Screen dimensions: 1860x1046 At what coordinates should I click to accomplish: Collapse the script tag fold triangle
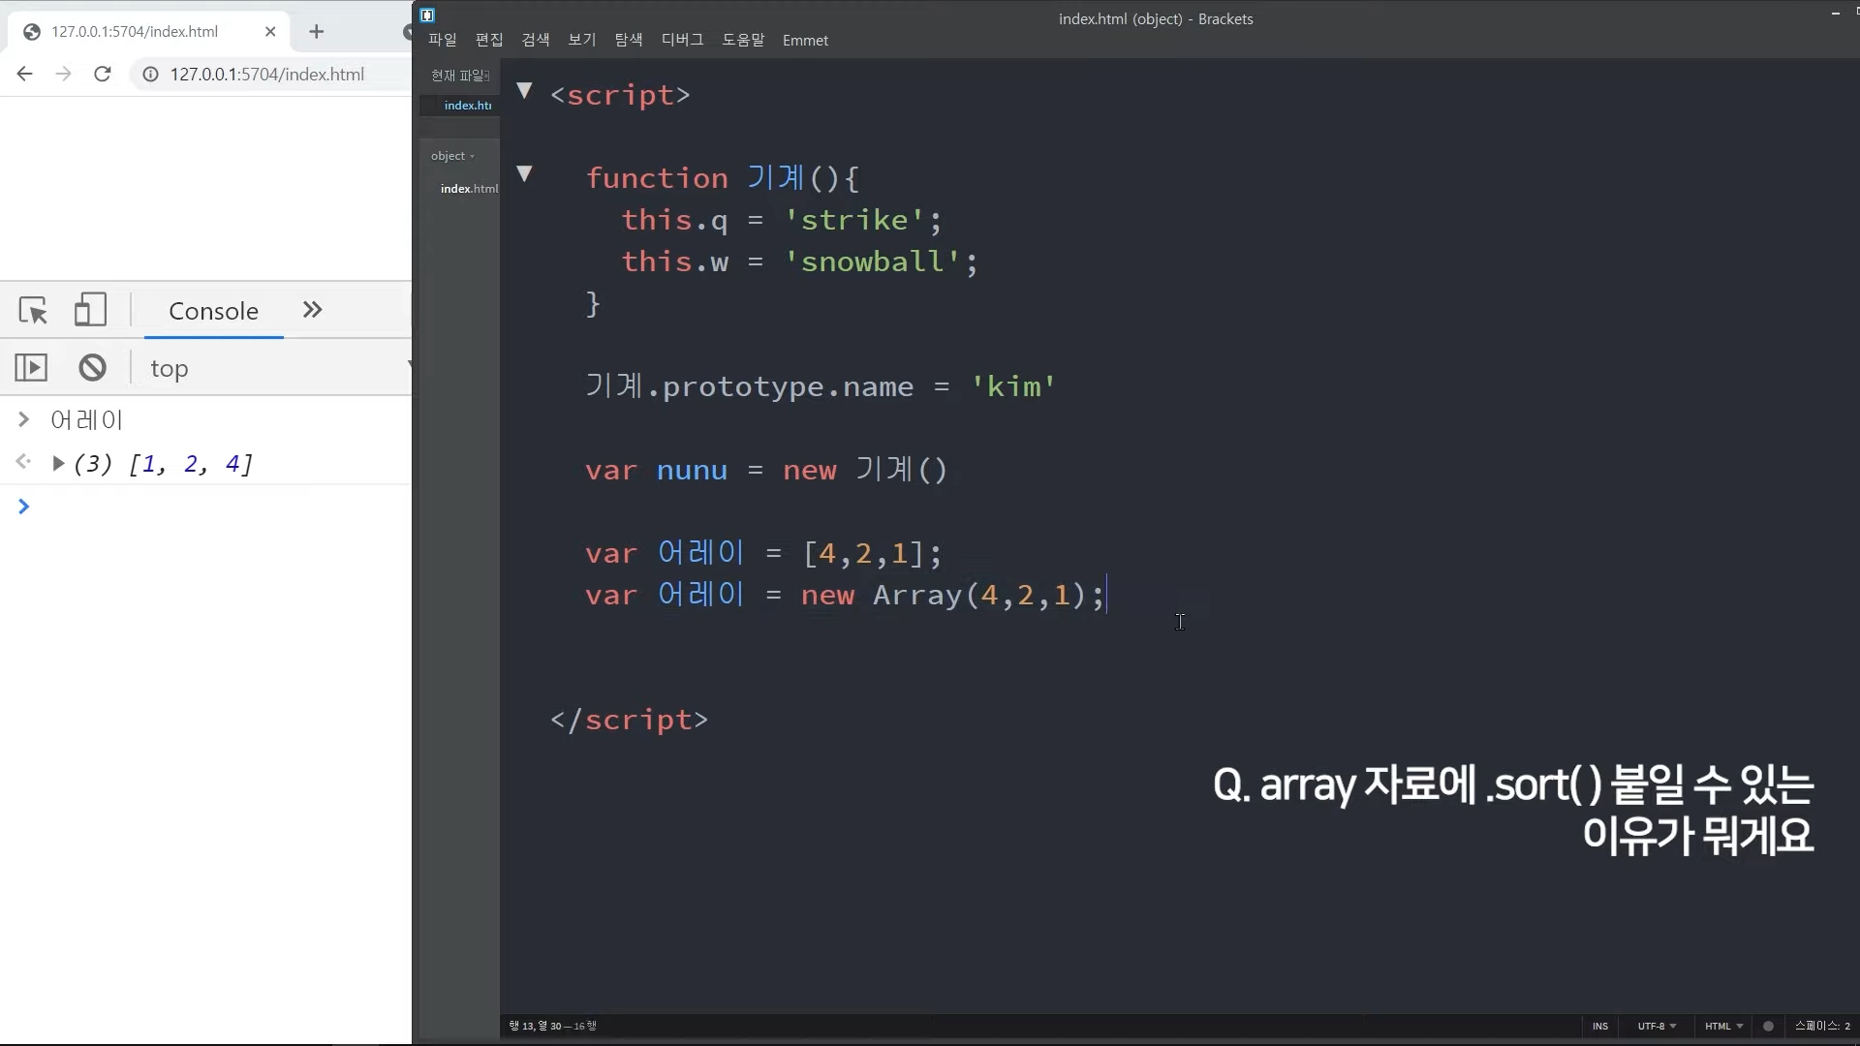(524, 91)
